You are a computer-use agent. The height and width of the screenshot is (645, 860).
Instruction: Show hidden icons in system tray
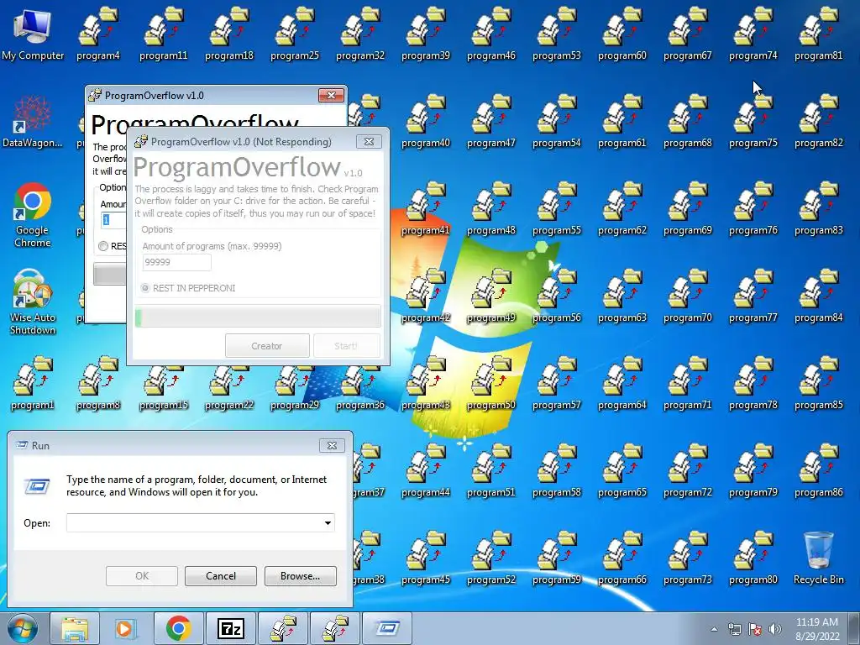point(714,629)
